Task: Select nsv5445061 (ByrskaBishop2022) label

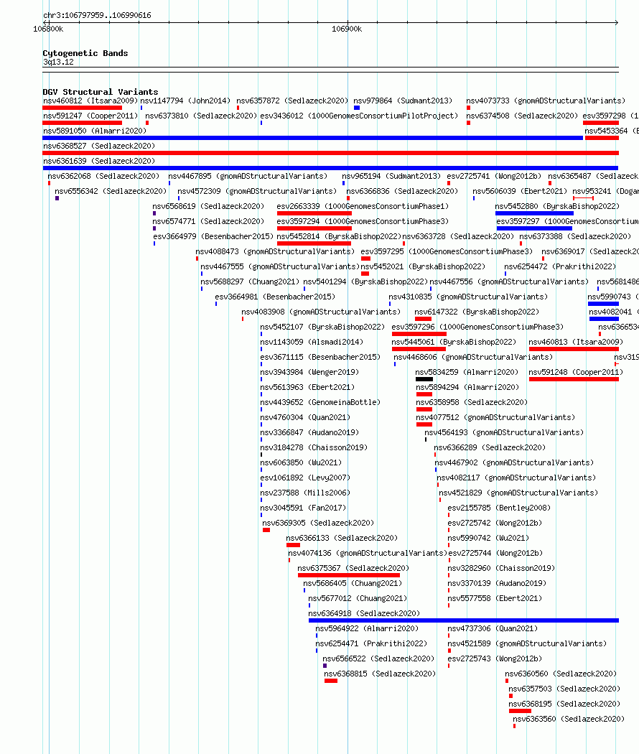Action: click(x=454, y=343)
